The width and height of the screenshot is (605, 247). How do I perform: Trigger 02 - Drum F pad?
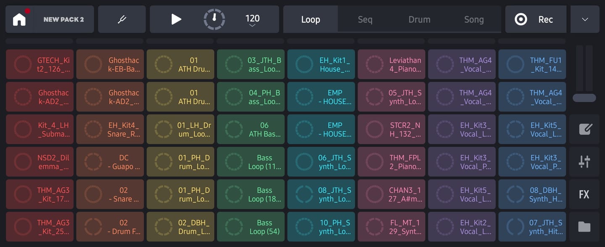[x=110, y=227]
